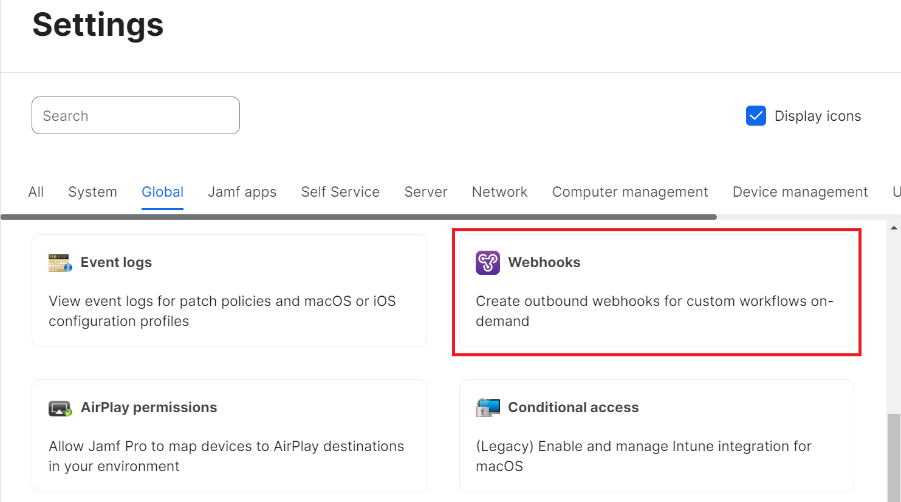This screenshot has height=502, width=901.
Task: Select the Device management tab
Action: [800, 192]
